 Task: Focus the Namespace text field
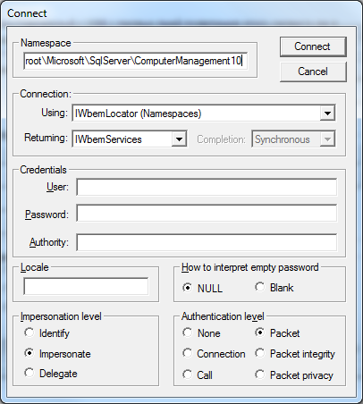pyautogui.click(x=135, y=61)
